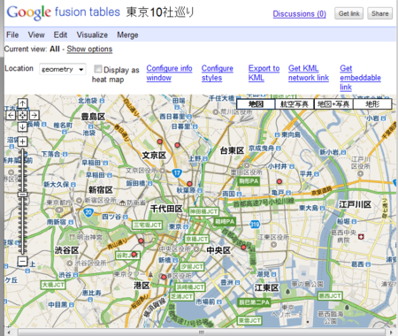This screenshot has height=336, width=398.
Task: Click the Share button
Action: (x=379, y=13)
